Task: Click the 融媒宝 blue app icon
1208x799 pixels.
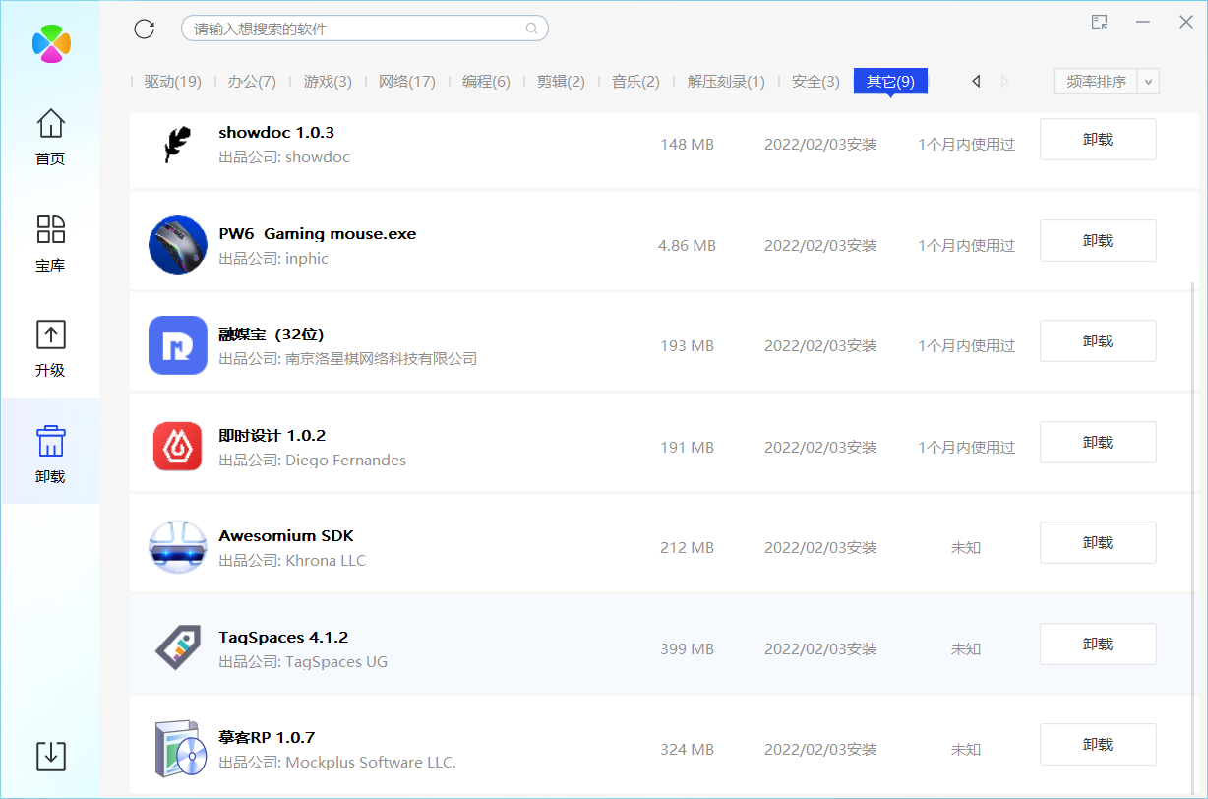Action: 178,345
